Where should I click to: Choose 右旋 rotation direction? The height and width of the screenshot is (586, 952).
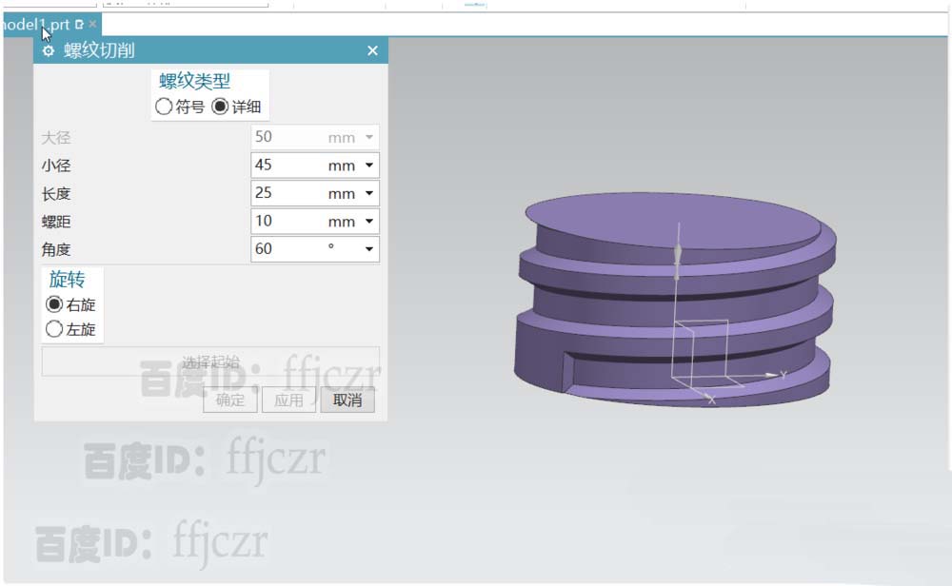point(54,305)
